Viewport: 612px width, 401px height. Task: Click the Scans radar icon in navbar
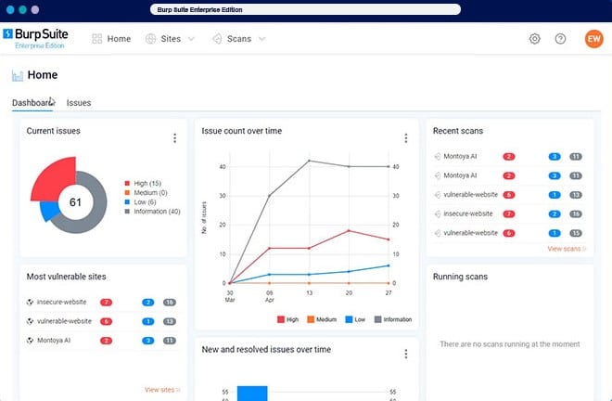pos(217,39)
